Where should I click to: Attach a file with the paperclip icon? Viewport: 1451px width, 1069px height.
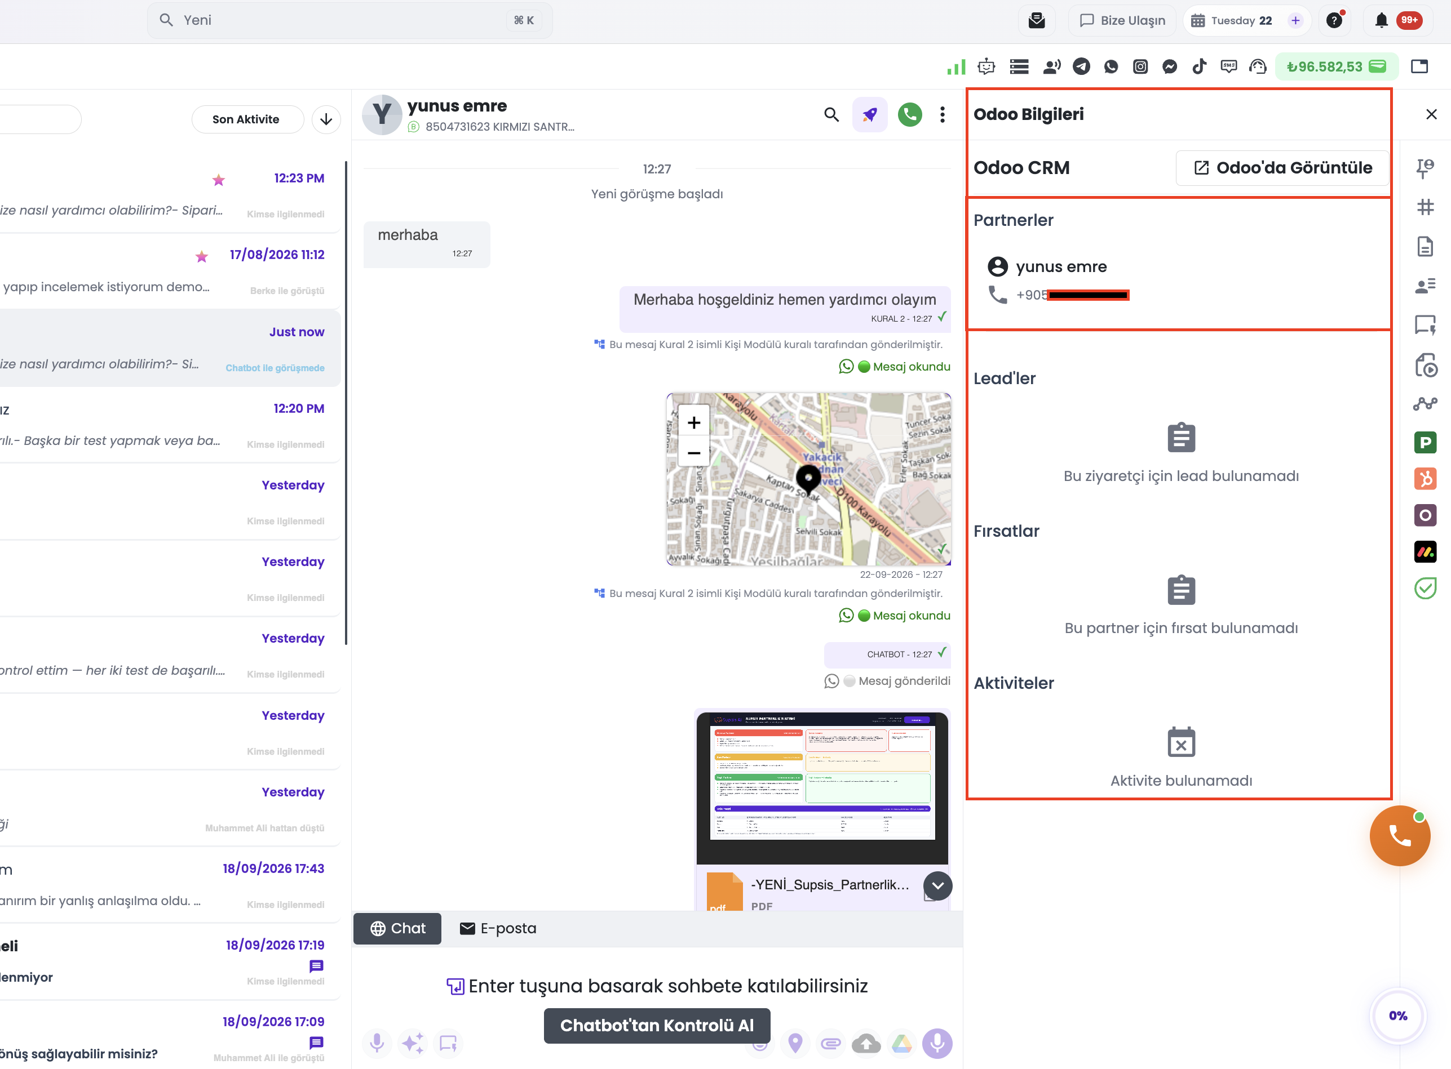pos(831,1043)
